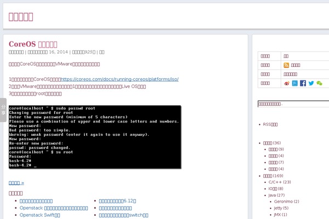This screenshot has width=329, height=219.
Task: Open the Tencent Weibo blue square icon
Action: click(x=295, y=83)
